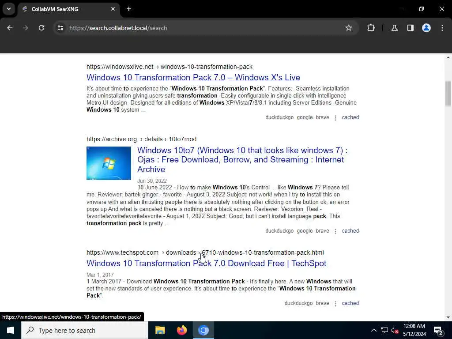Open a new browser tab
The image size is (452, 339).
(129, 9)
